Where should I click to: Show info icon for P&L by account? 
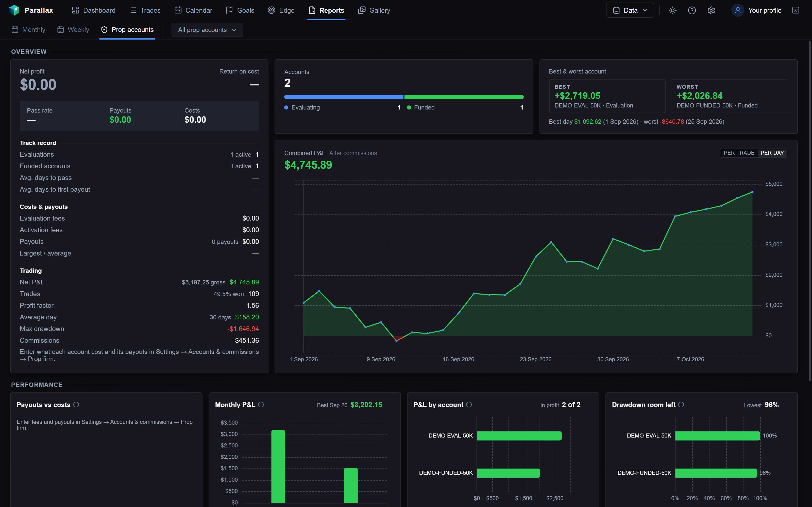469,404
